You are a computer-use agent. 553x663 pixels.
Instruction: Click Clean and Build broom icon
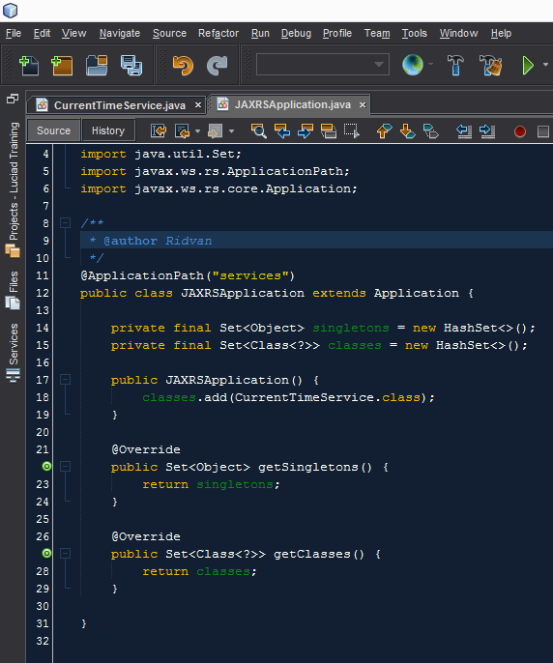(x=490, y=66)
